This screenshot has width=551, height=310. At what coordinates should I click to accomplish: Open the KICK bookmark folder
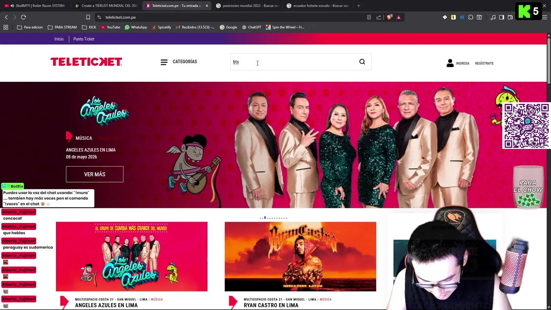(89, 27)
